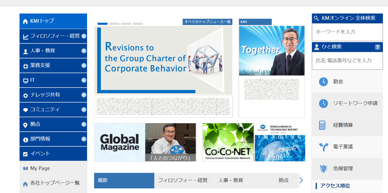Viewport: 388px width, 193px height.
Task: Focus the 氏名 電話番号などを入力 field
Action: click(347, 60)
